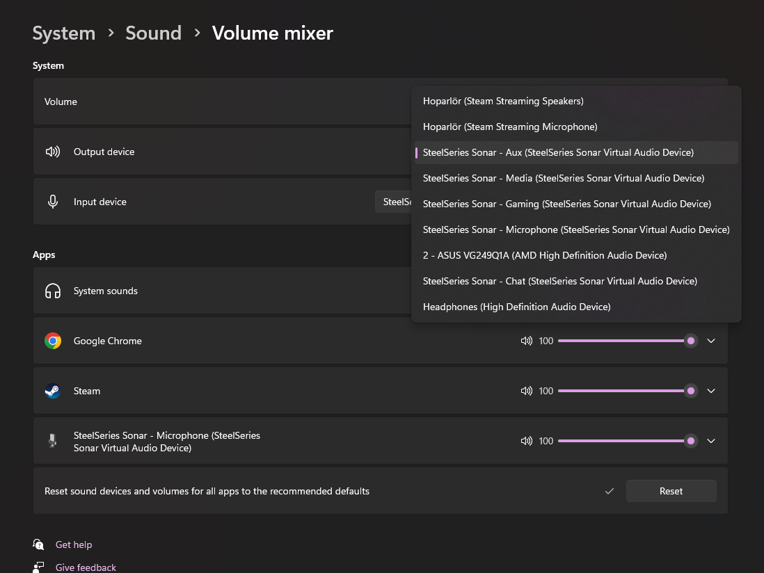Expand Steam app options chevron
The image size is (764, 573).
coord(711,391)
